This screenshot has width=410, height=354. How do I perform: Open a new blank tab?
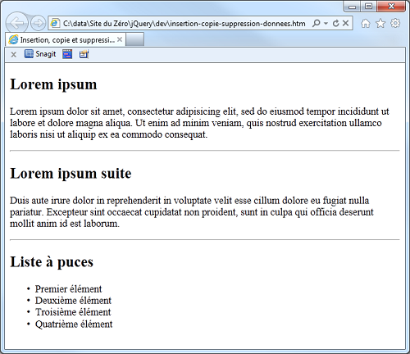pyautogui.click(x=135, y=40)
